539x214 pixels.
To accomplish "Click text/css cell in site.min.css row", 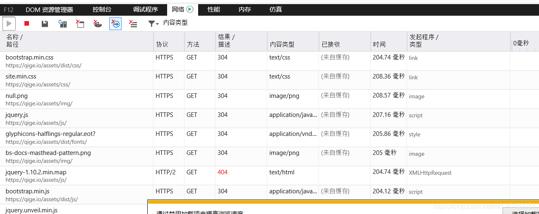I will click(x=280, y=76).
